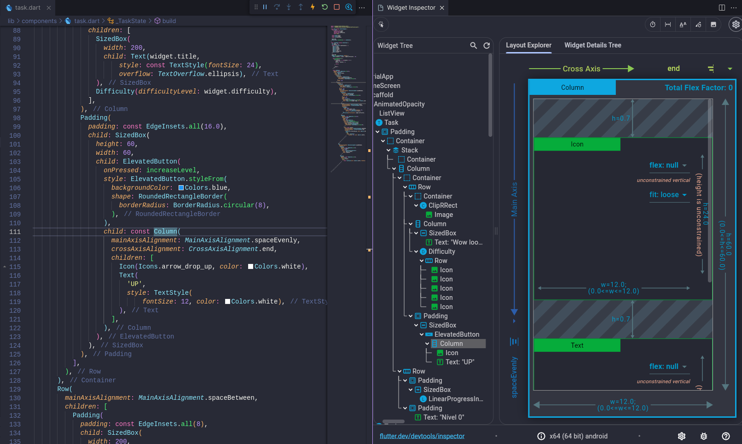
Task: Refresh the Widget Tree
Action: click(x=487, y=46)
